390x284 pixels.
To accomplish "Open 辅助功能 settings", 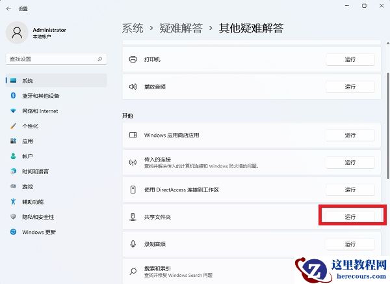I will pyautogui.click(x=57, y=202).
